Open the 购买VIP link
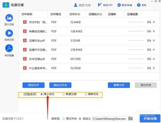The image size is (161, 123). click(x=108, y=5)
